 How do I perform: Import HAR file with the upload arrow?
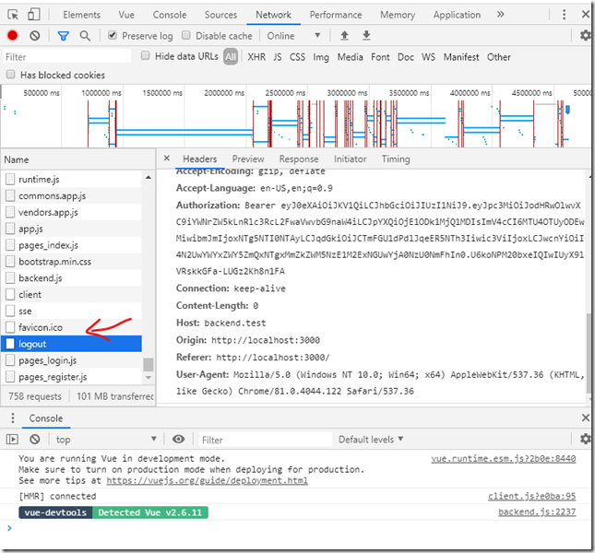point(344,36)
